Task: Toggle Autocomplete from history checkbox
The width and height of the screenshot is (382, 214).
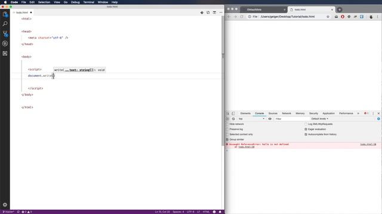Action: click(306, 134)
